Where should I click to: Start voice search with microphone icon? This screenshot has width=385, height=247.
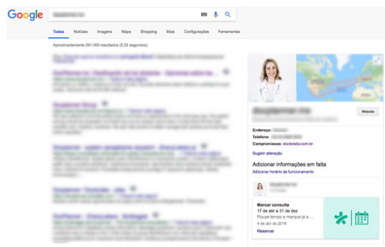(215, 15)
